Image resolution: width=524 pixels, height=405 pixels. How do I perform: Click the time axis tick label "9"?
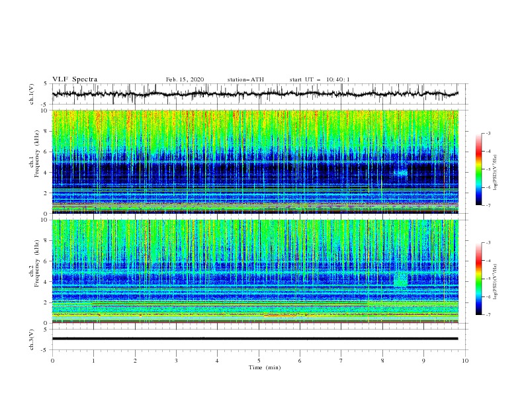[423, 361]
